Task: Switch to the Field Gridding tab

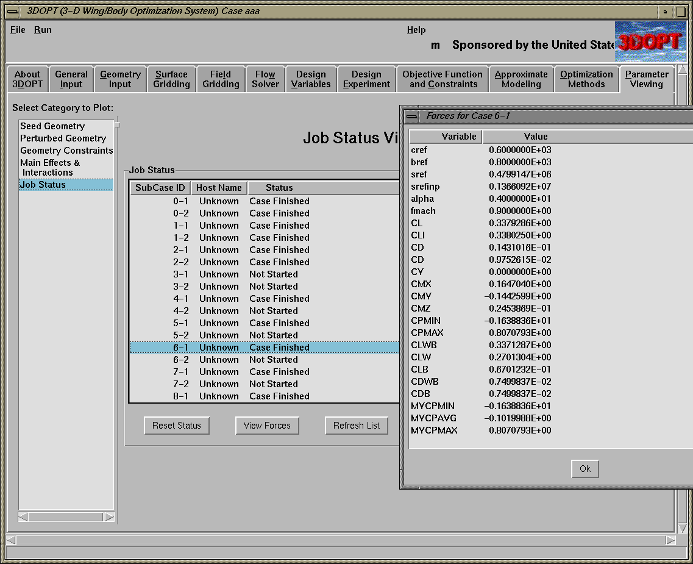Action: (x=221, y=79)
